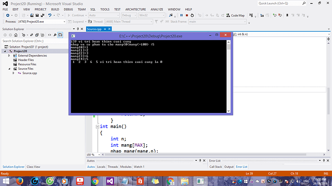332x186 pixels.
Task: Open the DEBUG menu
Action: click(x=68, y=9)
